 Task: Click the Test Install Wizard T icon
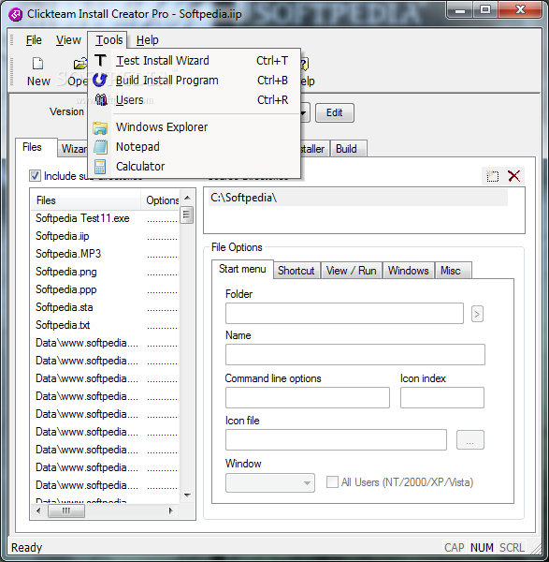(x=101, y=60)
